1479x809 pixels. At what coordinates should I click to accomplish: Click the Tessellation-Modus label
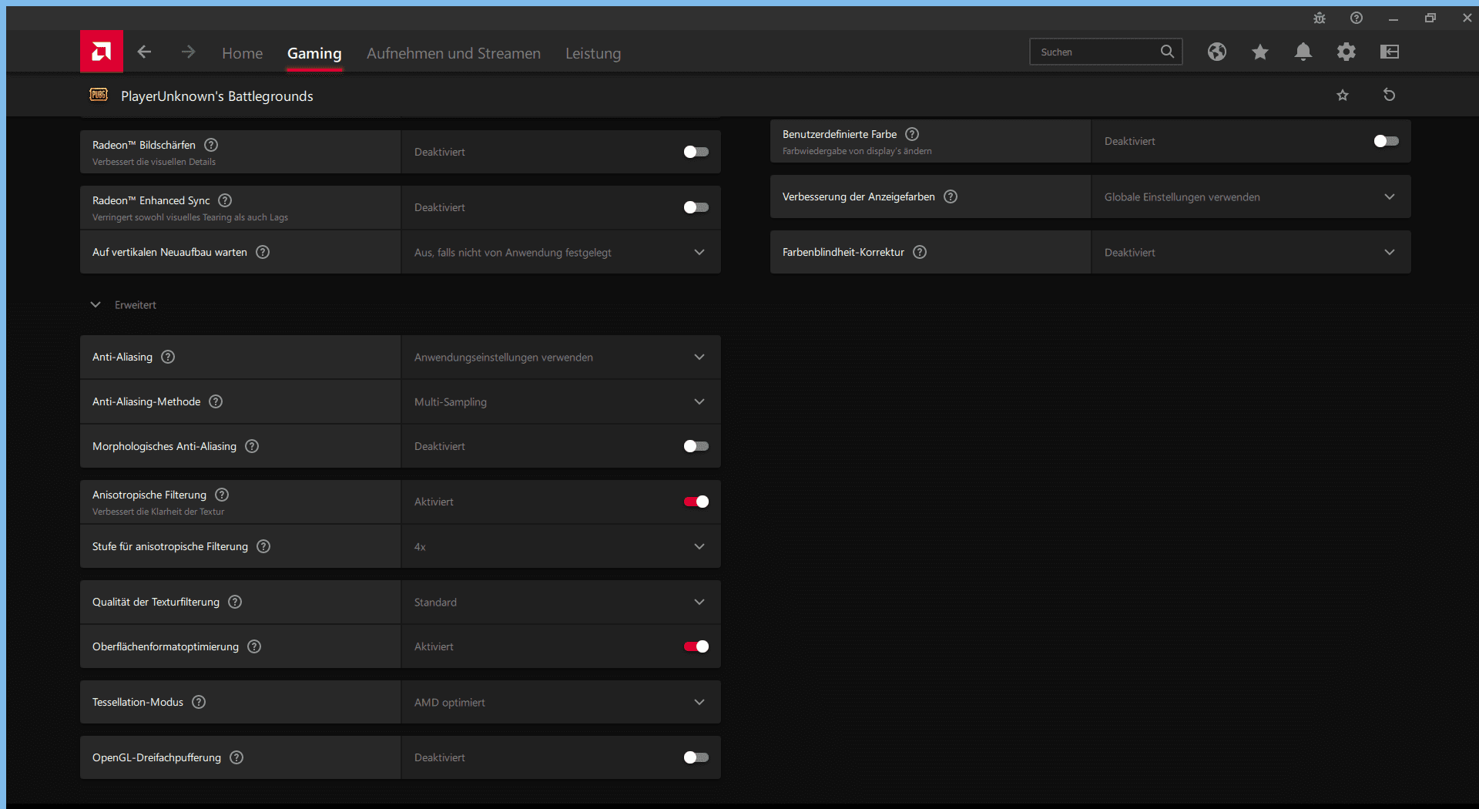pyautogui.click(x=138, y=702)
